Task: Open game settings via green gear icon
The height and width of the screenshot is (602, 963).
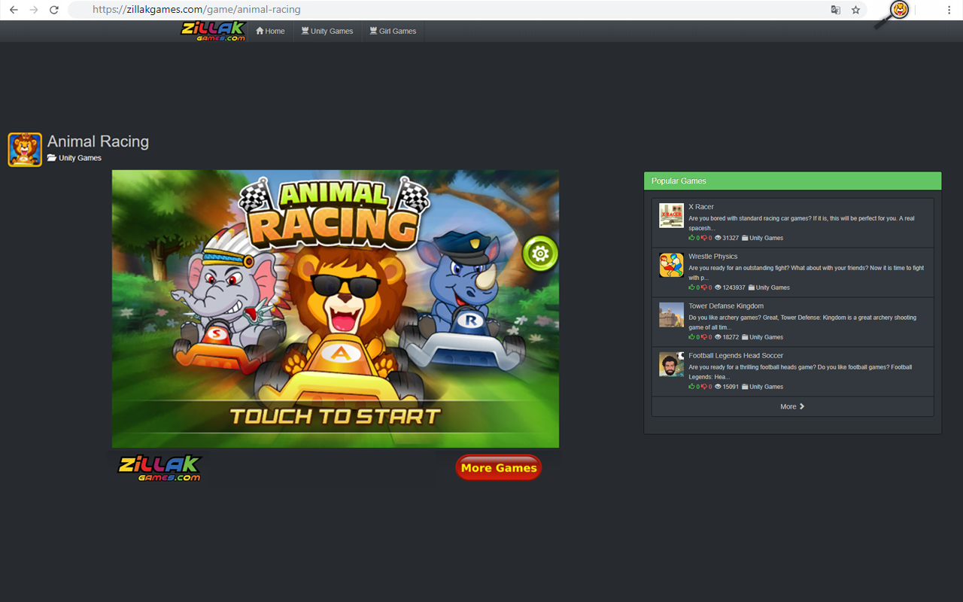Action: coord(540,254)
